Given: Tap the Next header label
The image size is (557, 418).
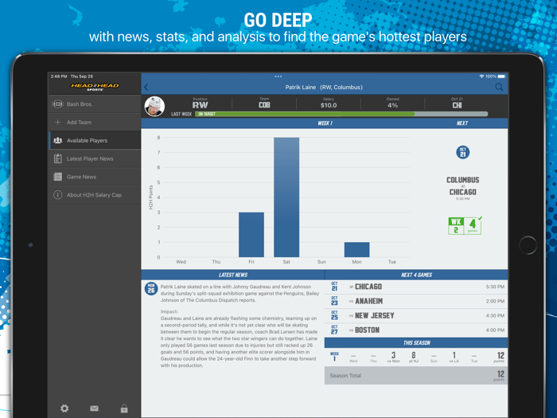Looking at the screenshot, I should 462,123.
